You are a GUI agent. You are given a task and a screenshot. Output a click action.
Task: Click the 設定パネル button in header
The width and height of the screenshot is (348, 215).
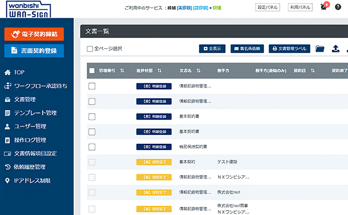(268, 7)
